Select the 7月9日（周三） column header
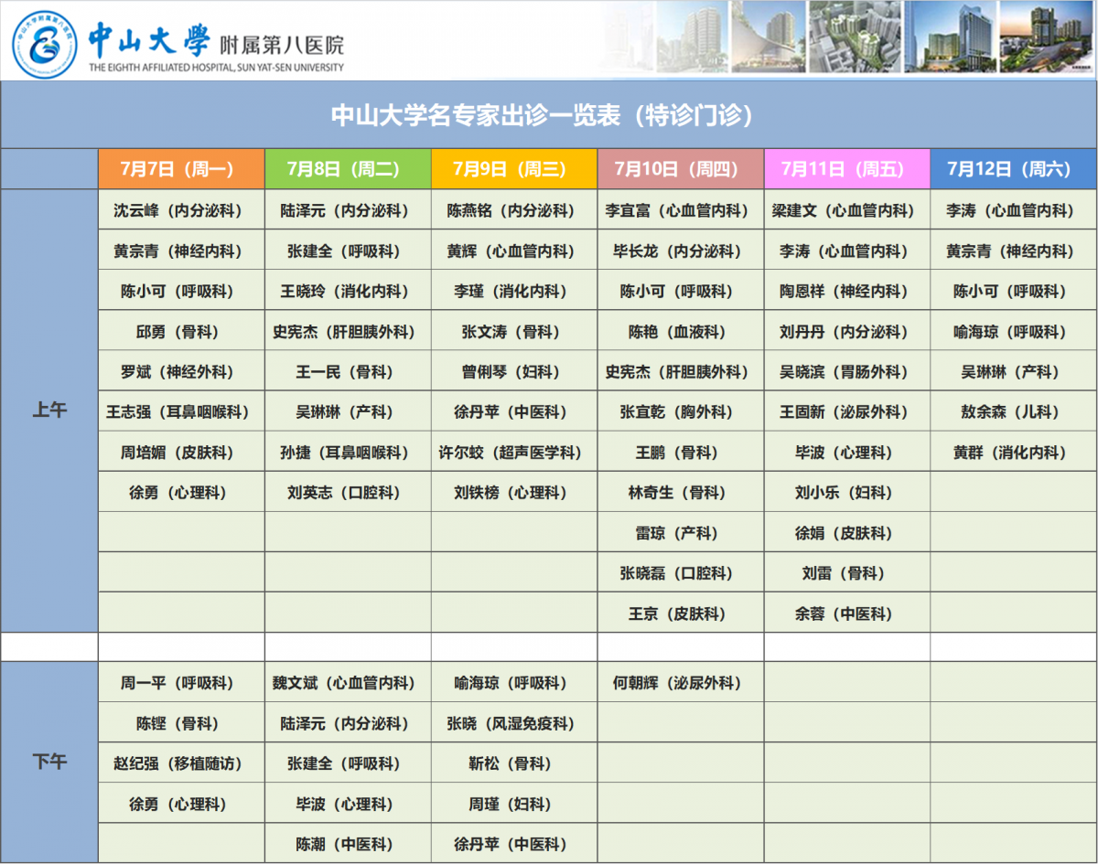The image size is (1098, 864). point(514,168)
